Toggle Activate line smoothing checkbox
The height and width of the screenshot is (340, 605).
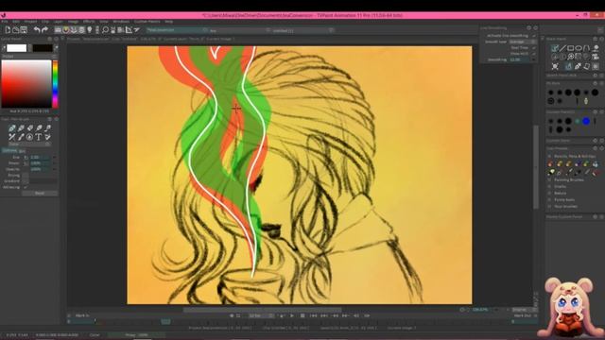[534, 36]
